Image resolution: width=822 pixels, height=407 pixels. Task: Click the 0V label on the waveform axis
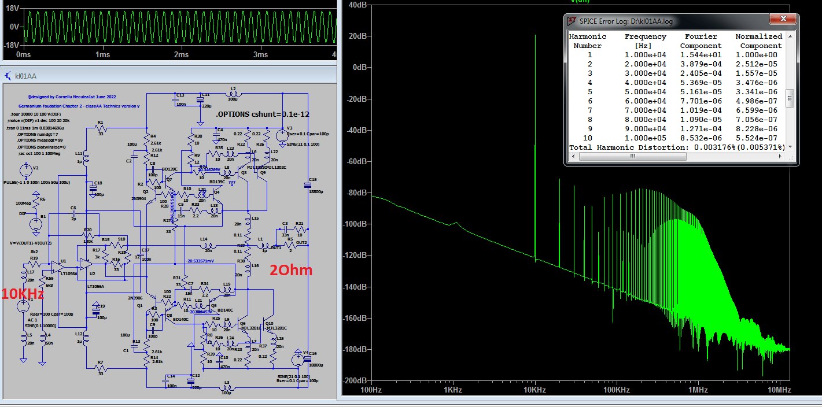[x=15, y=27]
